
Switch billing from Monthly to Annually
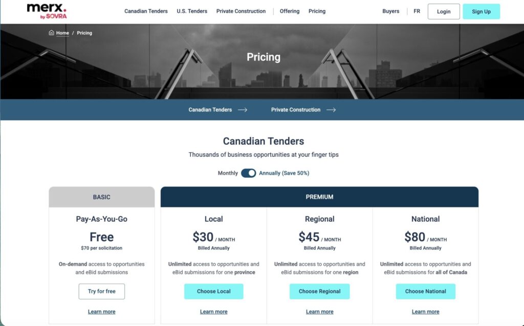click(249, 173)
